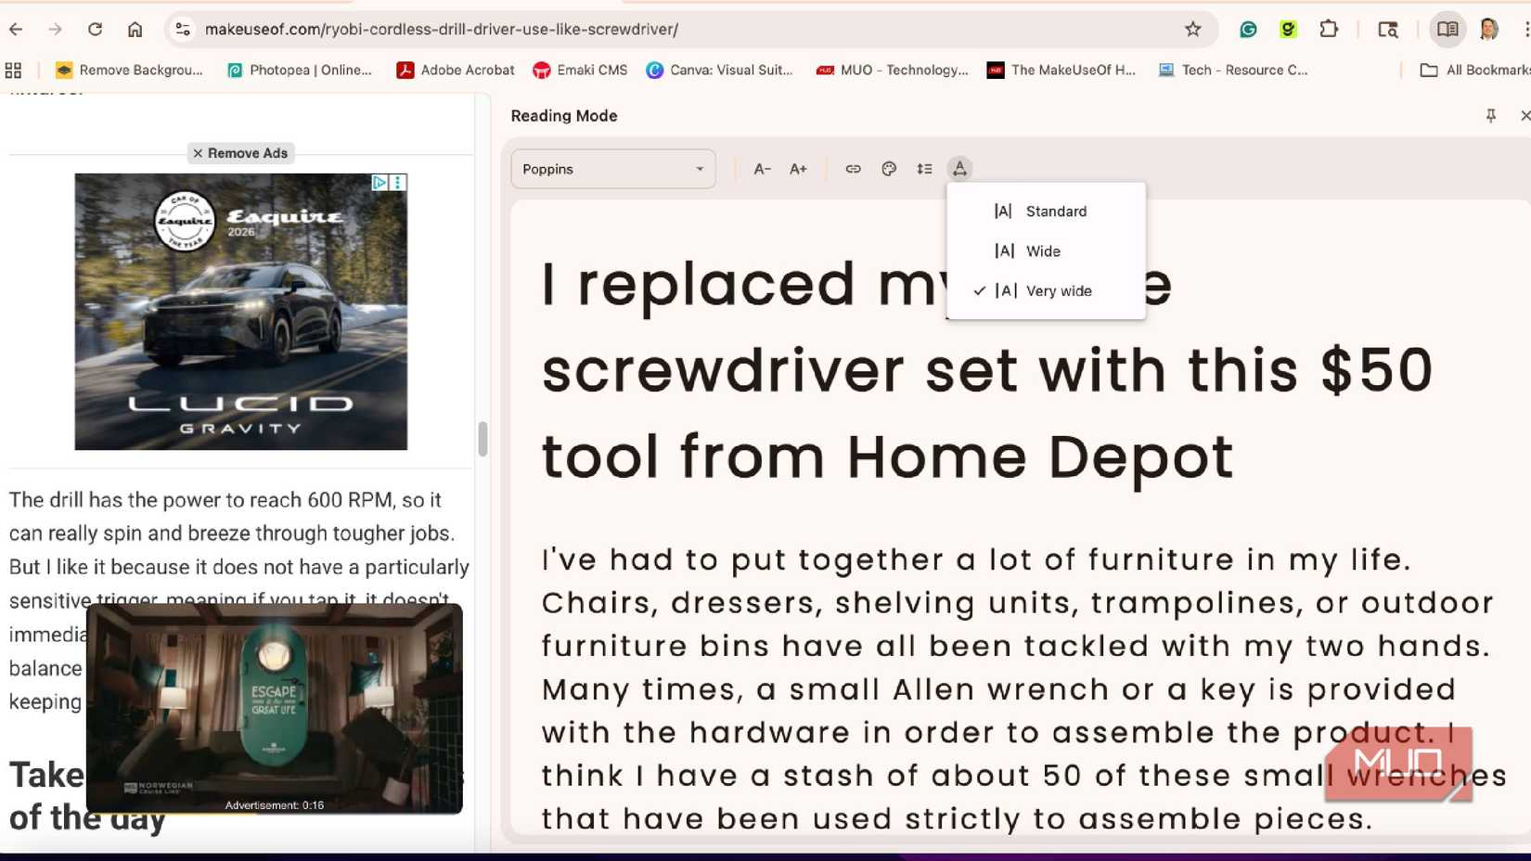The width and height of the screenshot is (1531, 861).
Task: Open the text width options dropdown
Action: pos(959,169)
